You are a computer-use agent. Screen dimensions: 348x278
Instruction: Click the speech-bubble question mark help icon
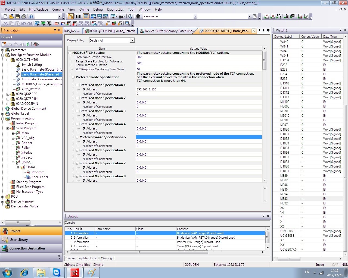tap(130, 17)
